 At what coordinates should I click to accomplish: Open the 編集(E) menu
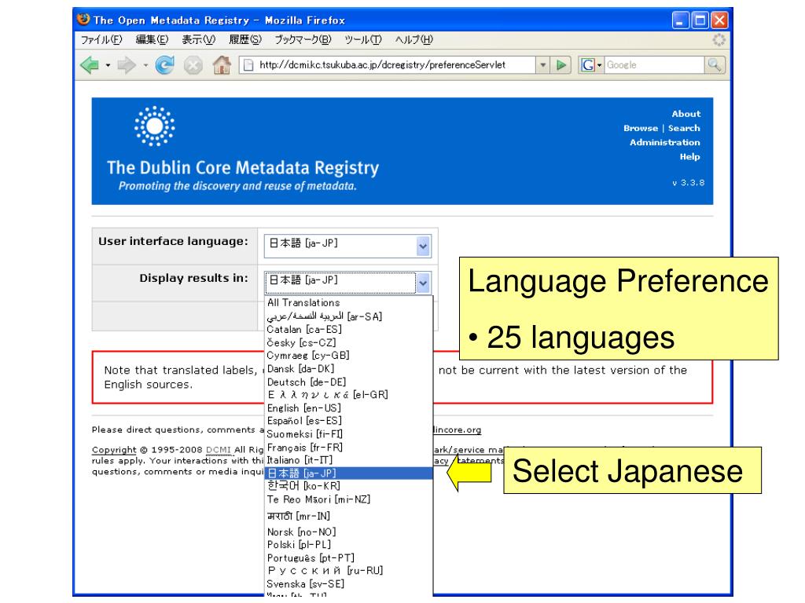[x=152, y=39]
